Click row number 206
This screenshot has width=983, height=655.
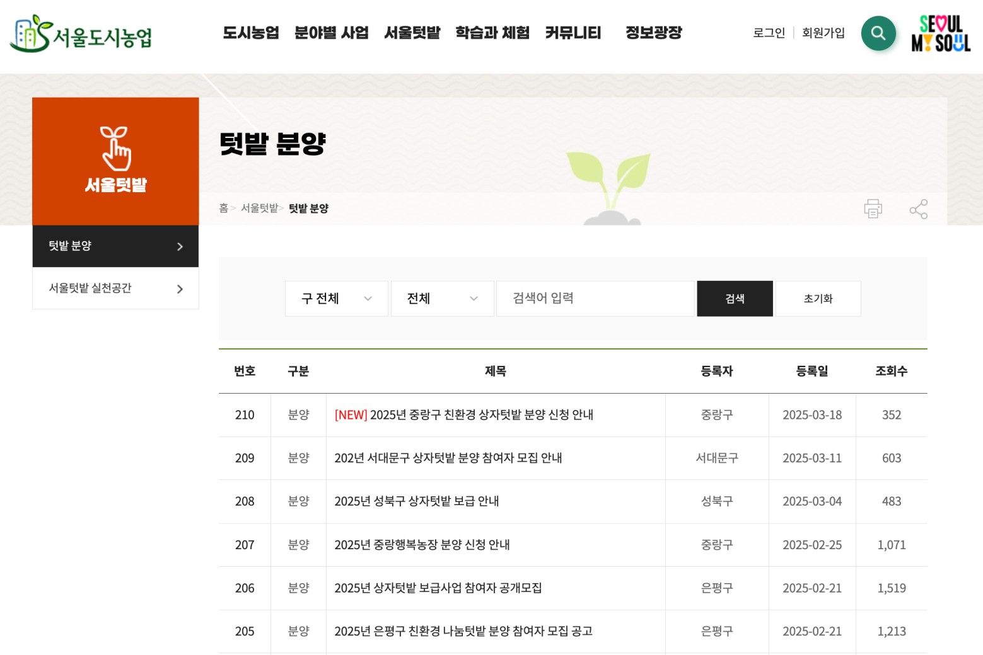245,588
